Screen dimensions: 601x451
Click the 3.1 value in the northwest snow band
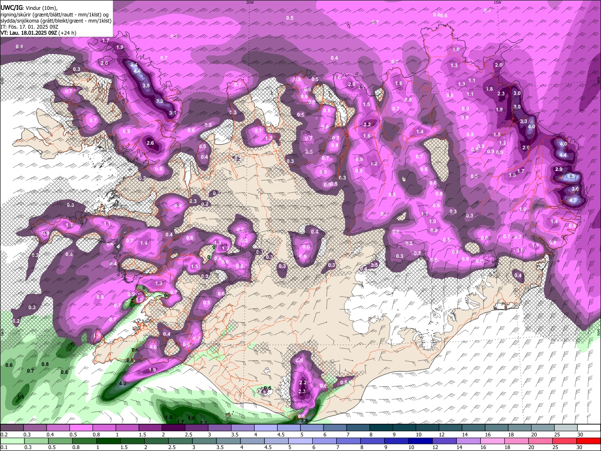173,113
